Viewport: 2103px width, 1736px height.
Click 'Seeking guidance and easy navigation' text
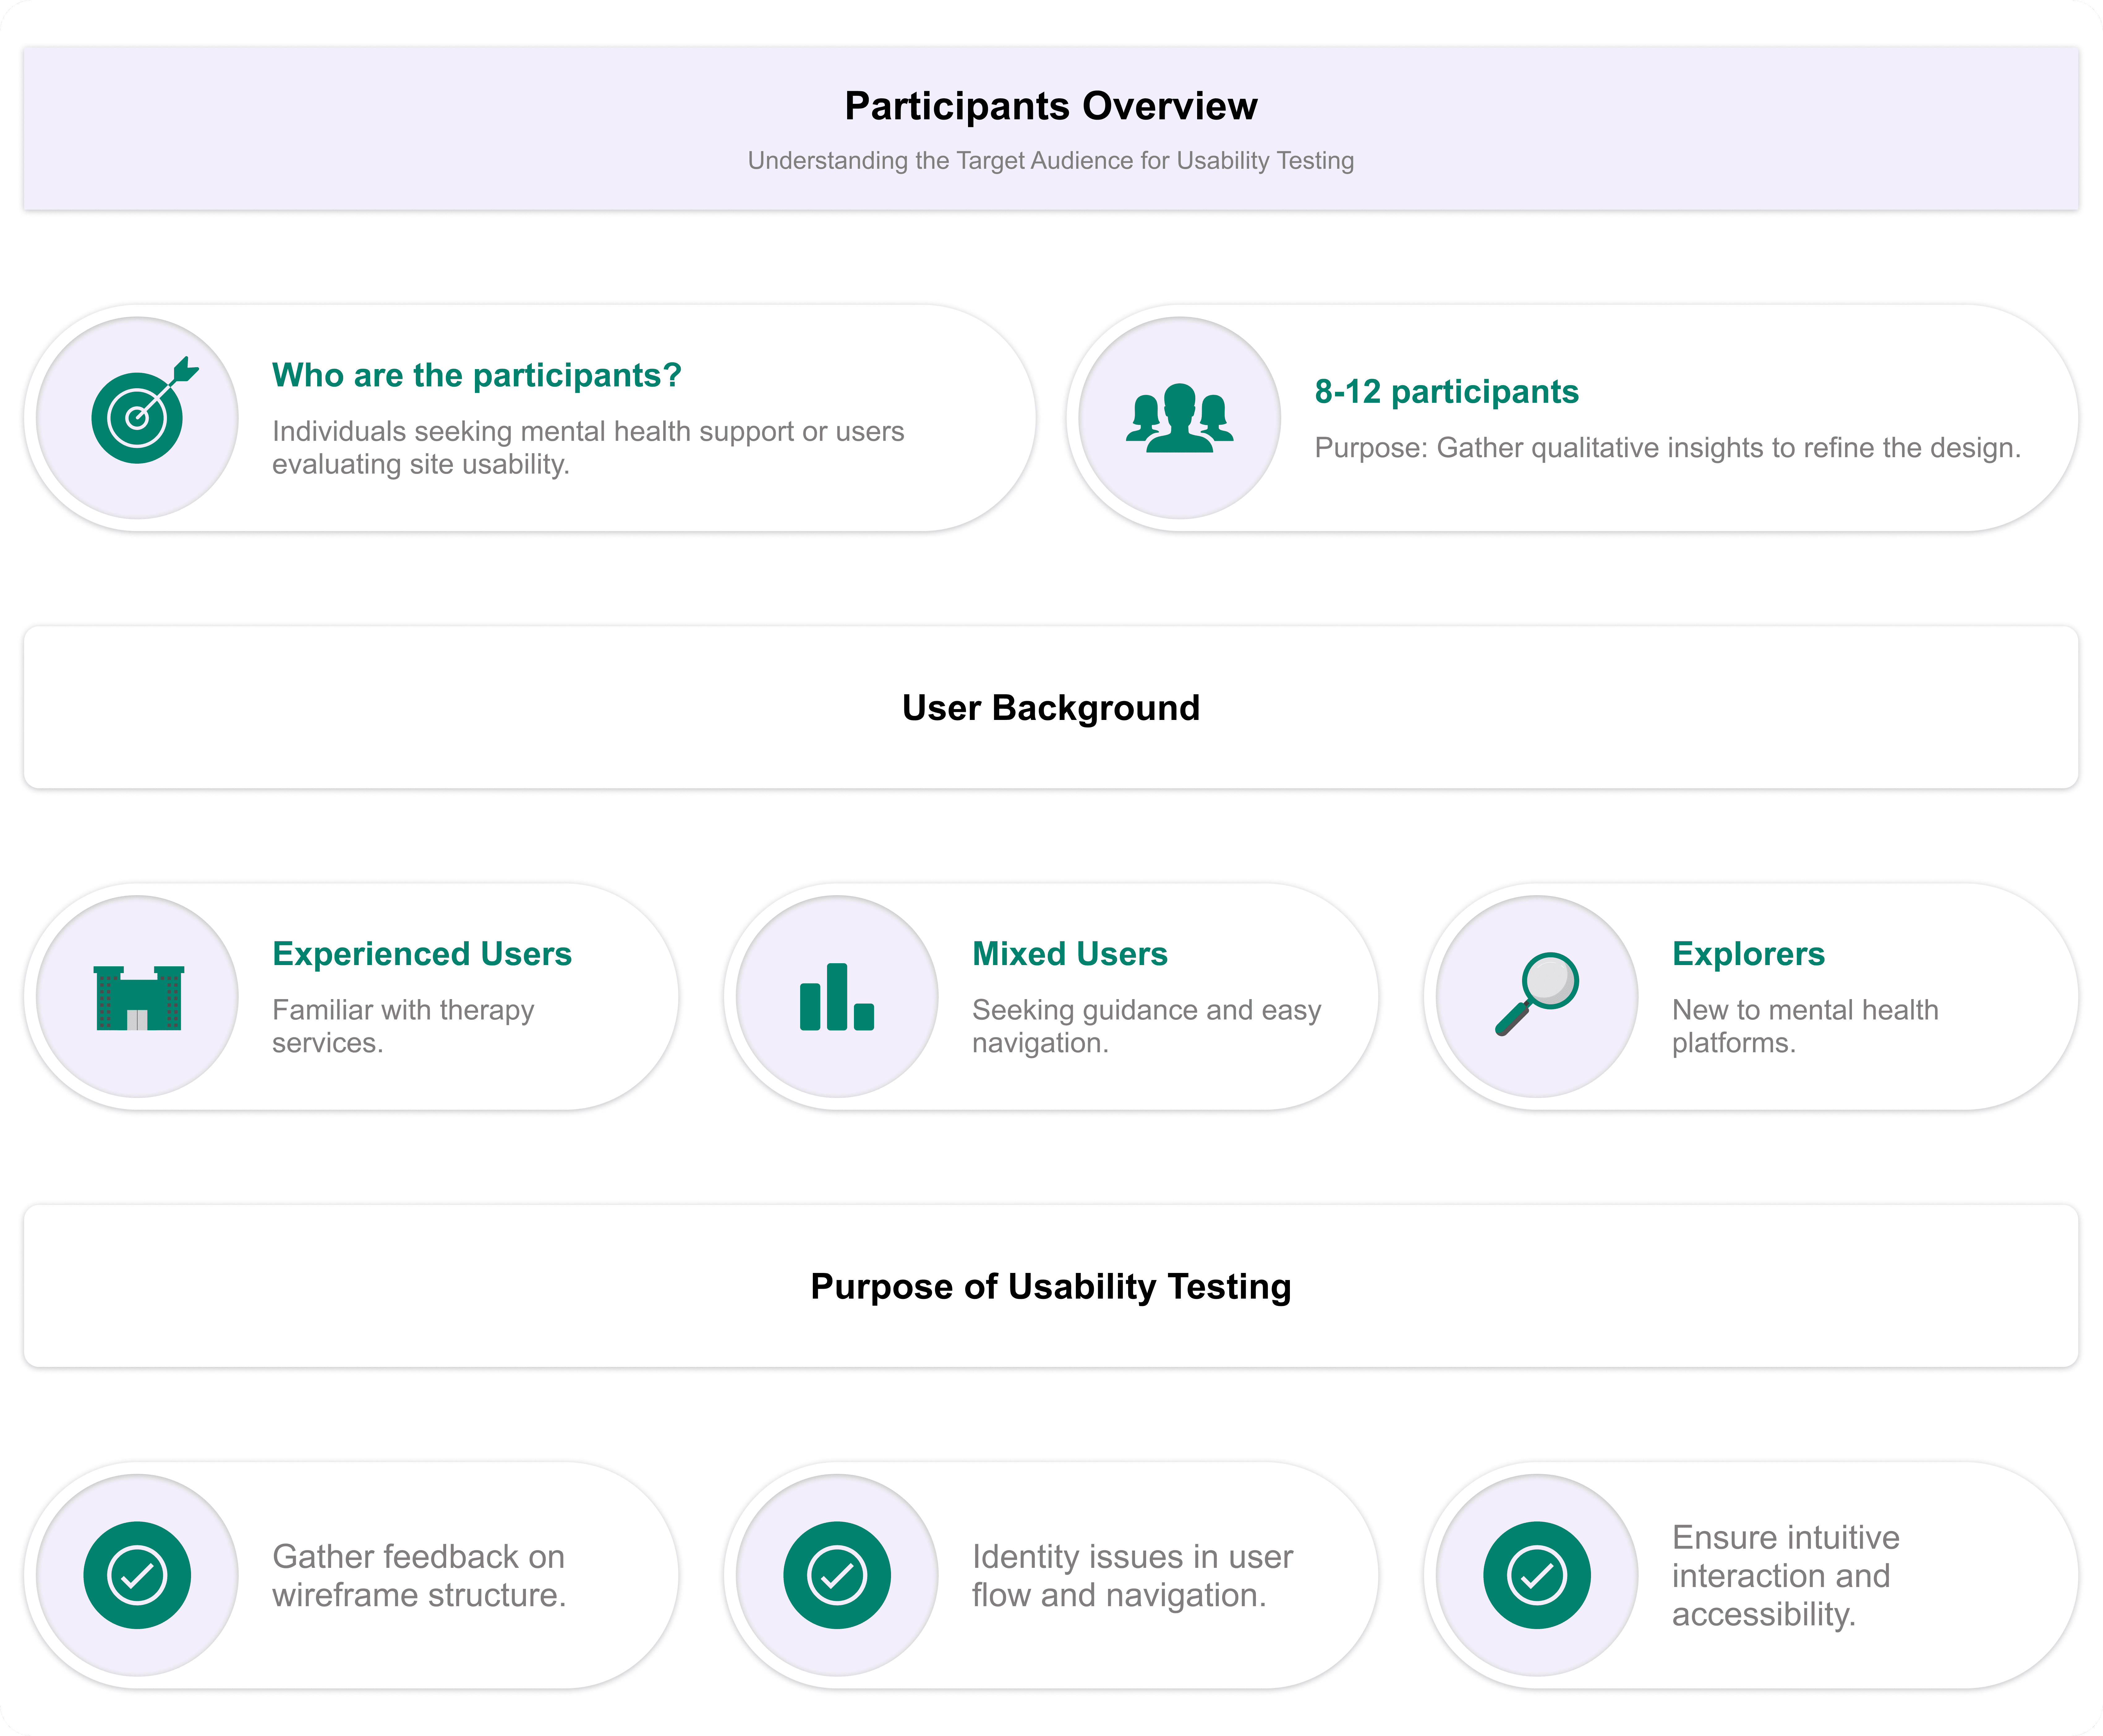coord(1146,1026)
